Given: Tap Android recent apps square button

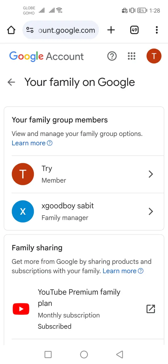Looking at the screenshot, I should pyautogui.click(x=48, y=354).
